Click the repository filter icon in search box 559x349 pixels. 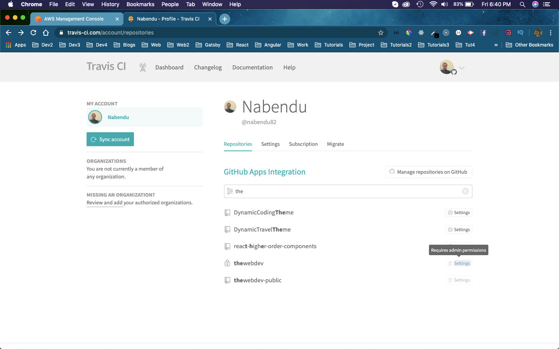230,191
